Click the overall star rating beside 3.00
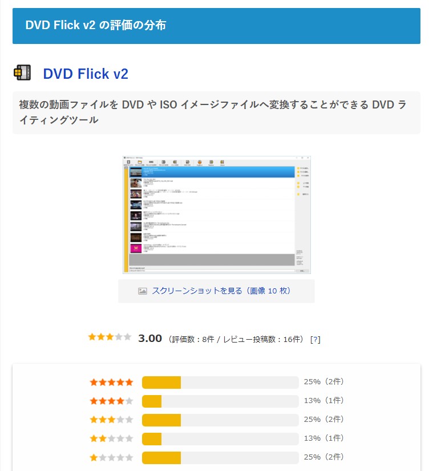 coord(110,337)
